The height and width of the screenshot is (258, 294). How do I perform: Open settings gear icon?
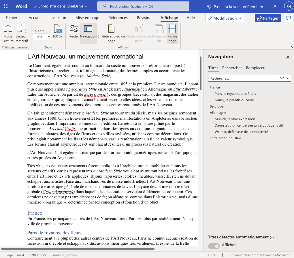[275, 6]
